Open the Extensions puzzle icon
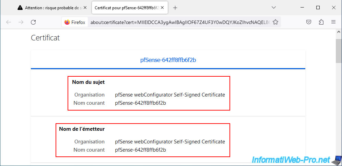Image resolution: width=342 pixels, height=166 pixels. click(x=321, y=22)
